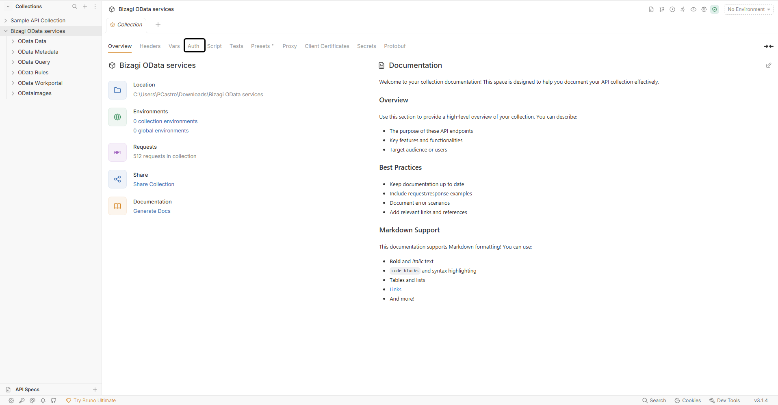This screenshot has width=778, height=405.
Task: Open Cookies in the status bar
Action: (688, 401)
